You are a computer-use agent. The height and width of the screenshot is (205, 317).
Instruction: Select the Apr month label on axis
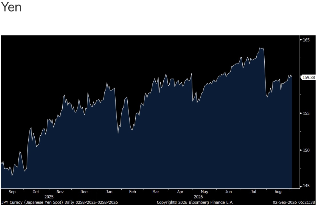[180, 192]
